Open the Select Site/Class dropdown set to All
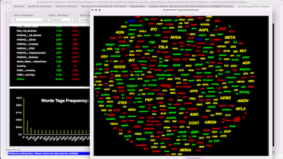 (x=28, y=19)
